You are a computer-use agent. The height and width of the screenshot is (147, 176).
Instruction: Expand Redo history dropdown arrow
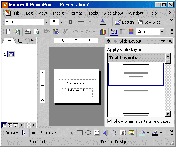point(94,32)
